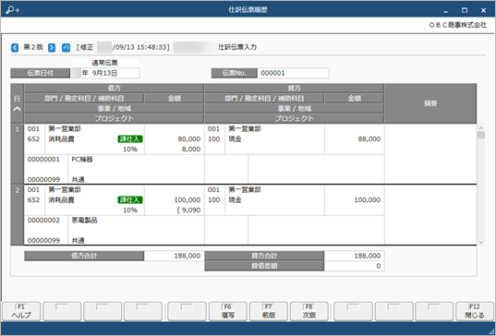The height and width of the screenshot is (336, 496).
Task: Click 通常伝票 slip type label
Action: click(x=104, y=63)
